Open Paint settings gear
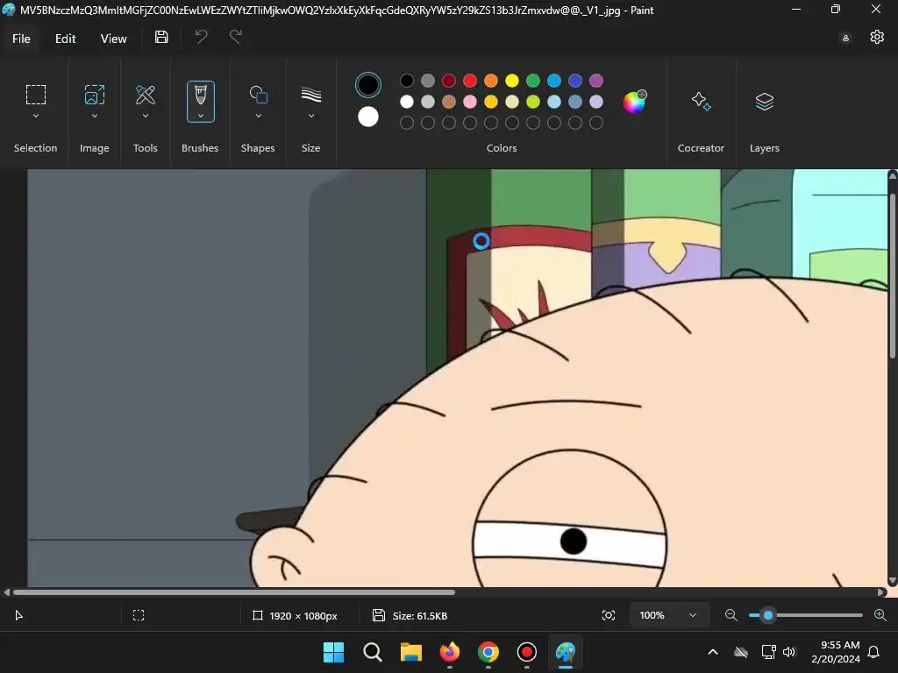The image size is (898, 673). 877,37
